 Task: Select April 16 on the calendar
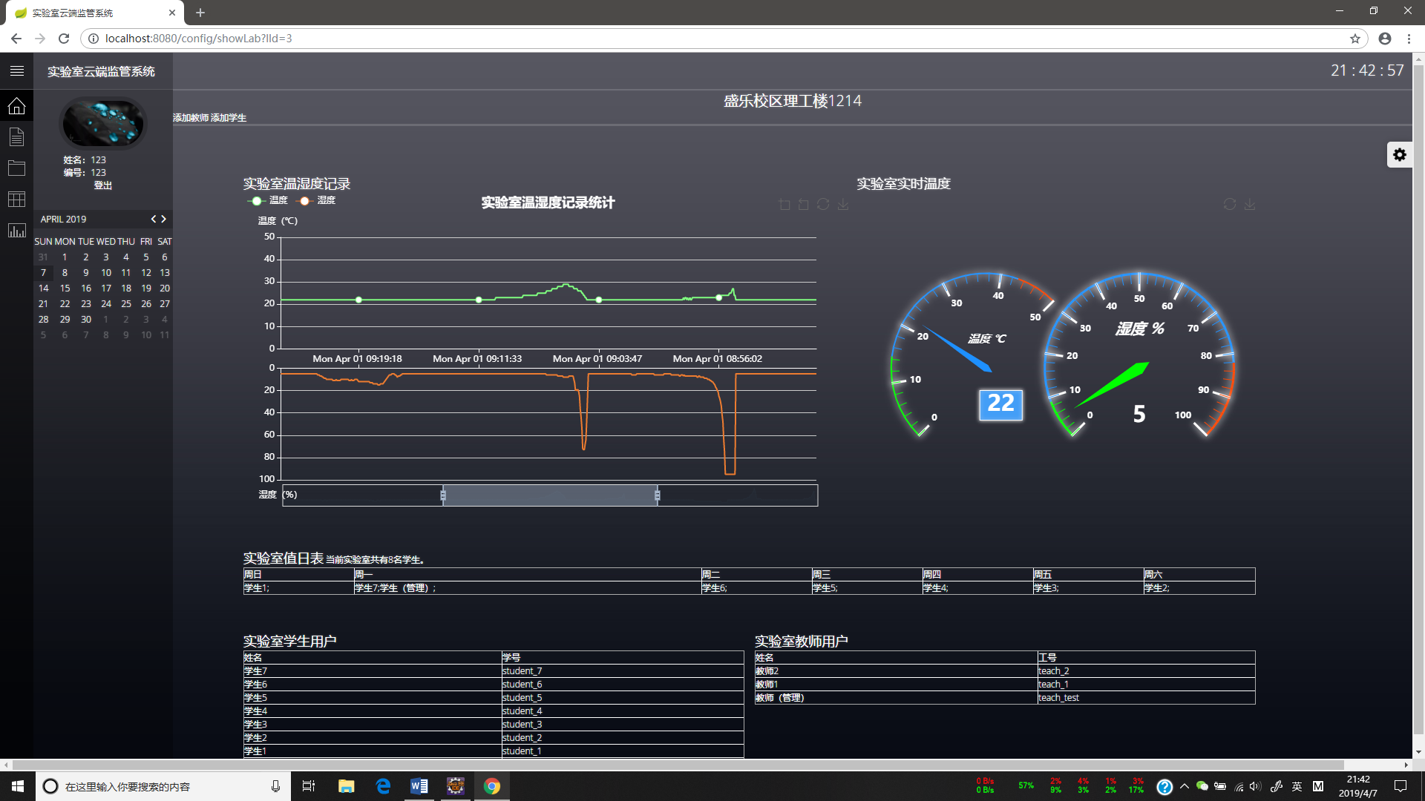(86, 289)
